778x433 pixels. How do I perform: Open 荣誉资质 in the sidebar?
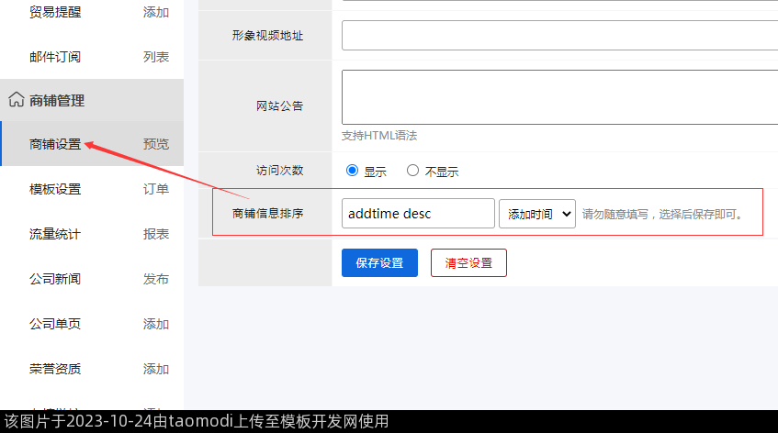pyautogui.click(x=55, y=369)
